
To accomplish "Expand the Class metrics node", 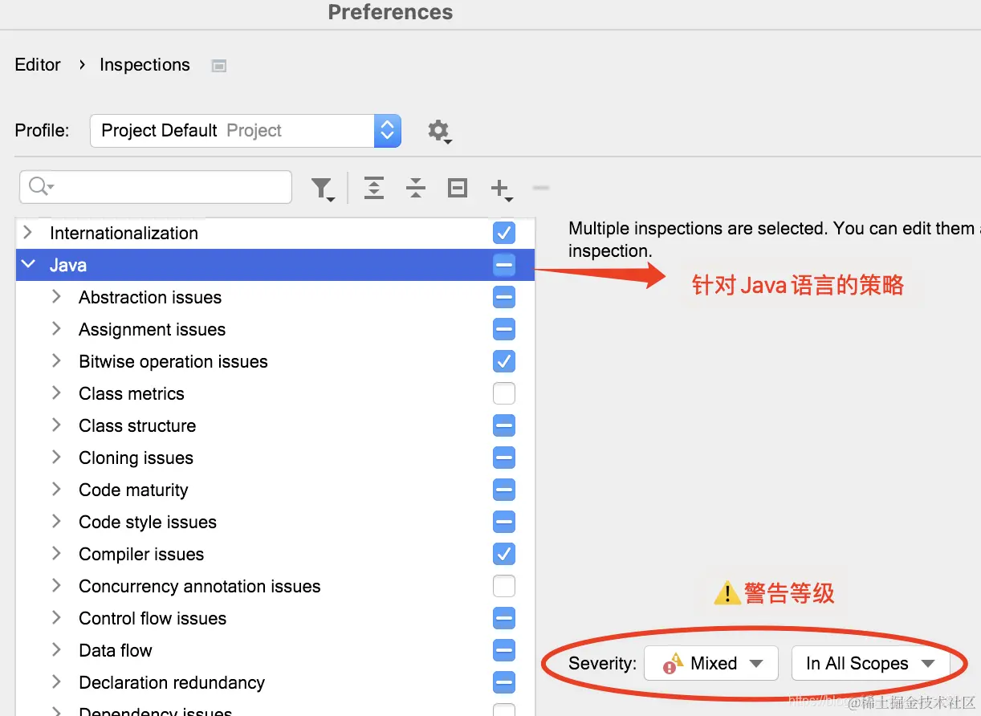I will click(56, 393).
